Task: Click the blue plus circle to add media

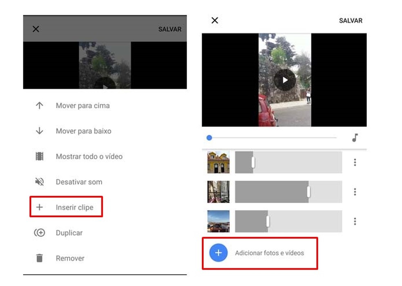Action: [218, 253]
